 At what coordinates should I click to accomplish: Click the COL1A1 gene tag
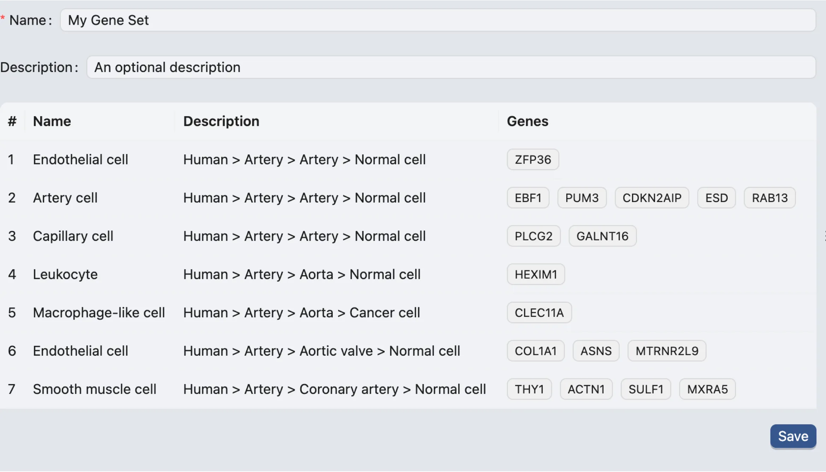tap(535, 351)
